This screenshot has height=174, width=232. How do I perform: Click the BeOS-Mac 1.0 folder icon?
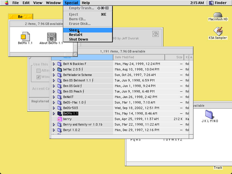coord(59,102)
